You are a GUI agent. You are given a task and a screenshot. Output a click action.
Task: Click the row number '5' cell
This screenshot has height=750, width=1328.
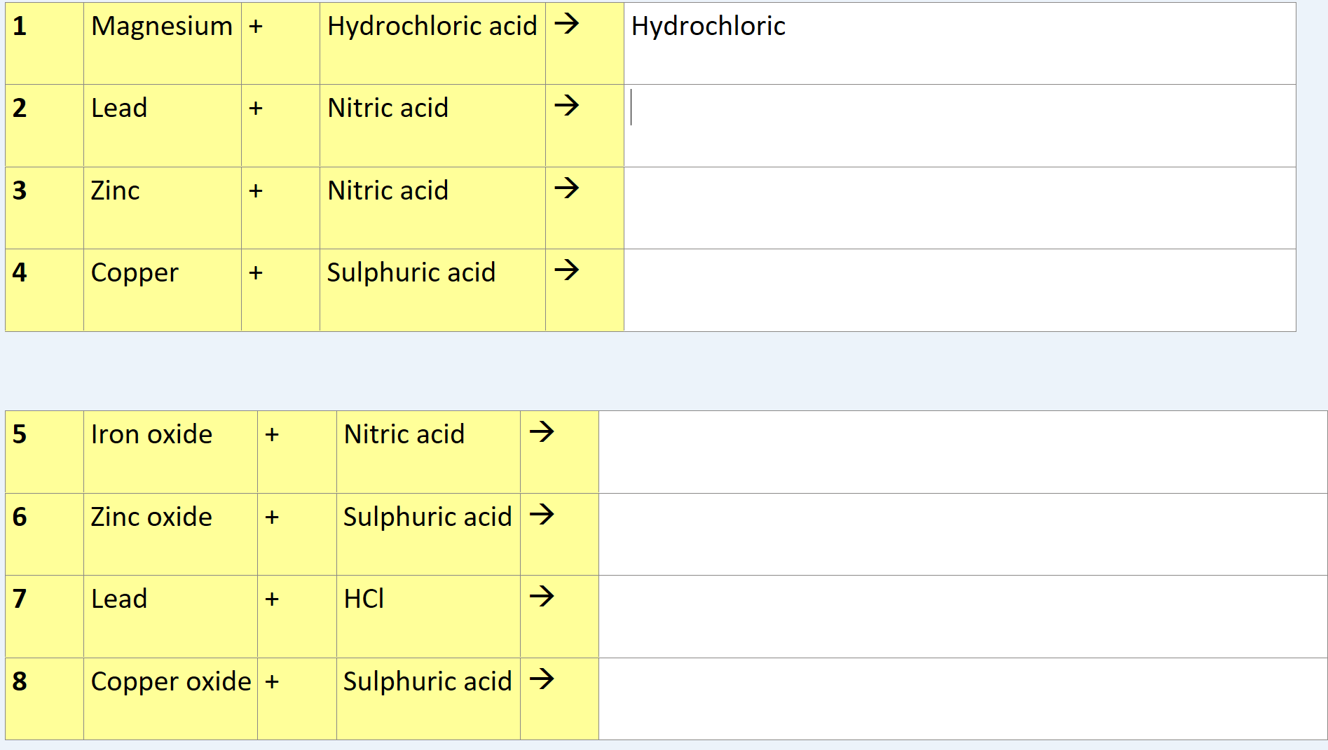pos(44,452)
